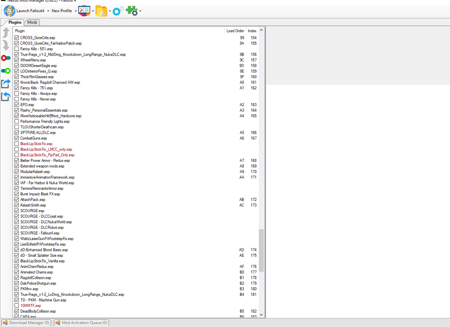Image resolution: width=450 pixels, height=327 pixels.
Task: Open the settings gears icon
Action: pos(118,11)
